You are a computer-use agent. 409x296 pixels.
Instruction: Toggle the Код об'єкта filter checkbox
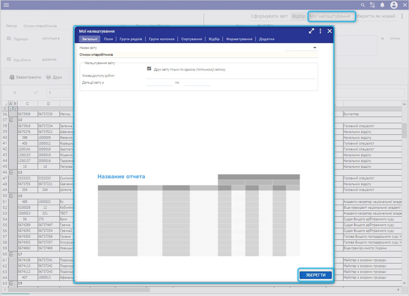point(9,59)
